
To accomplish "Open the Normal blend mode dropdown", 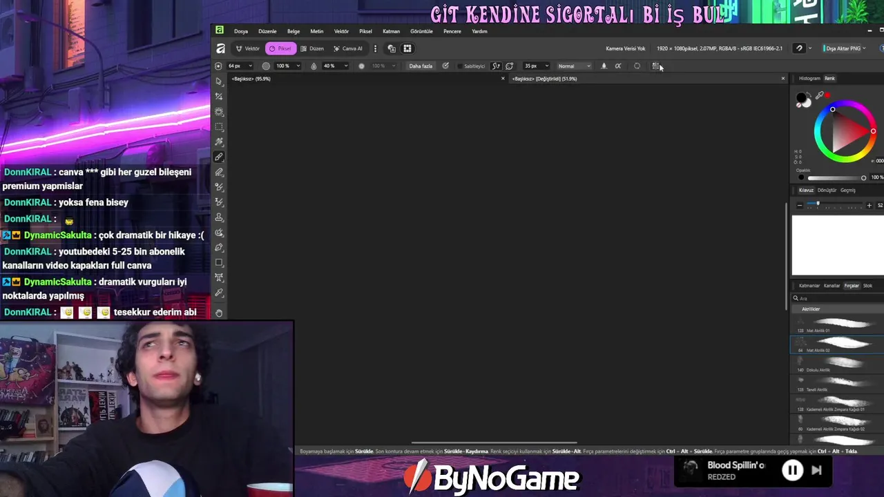I will [x=574, y=66].
